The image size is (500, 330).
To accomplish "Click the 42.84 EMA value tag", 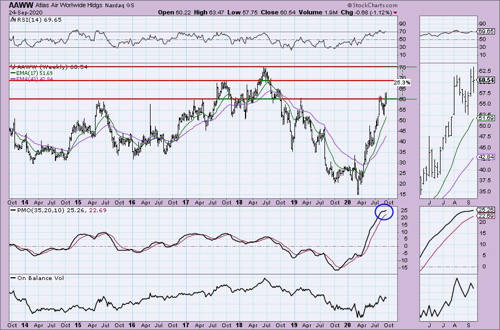I will pos(486,157).
